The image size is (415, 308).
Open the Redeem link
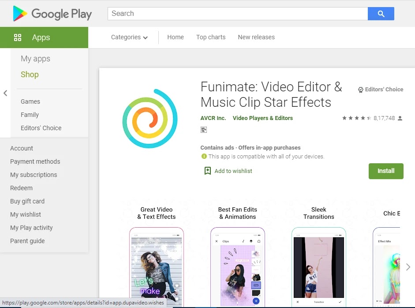click(21, 188)
